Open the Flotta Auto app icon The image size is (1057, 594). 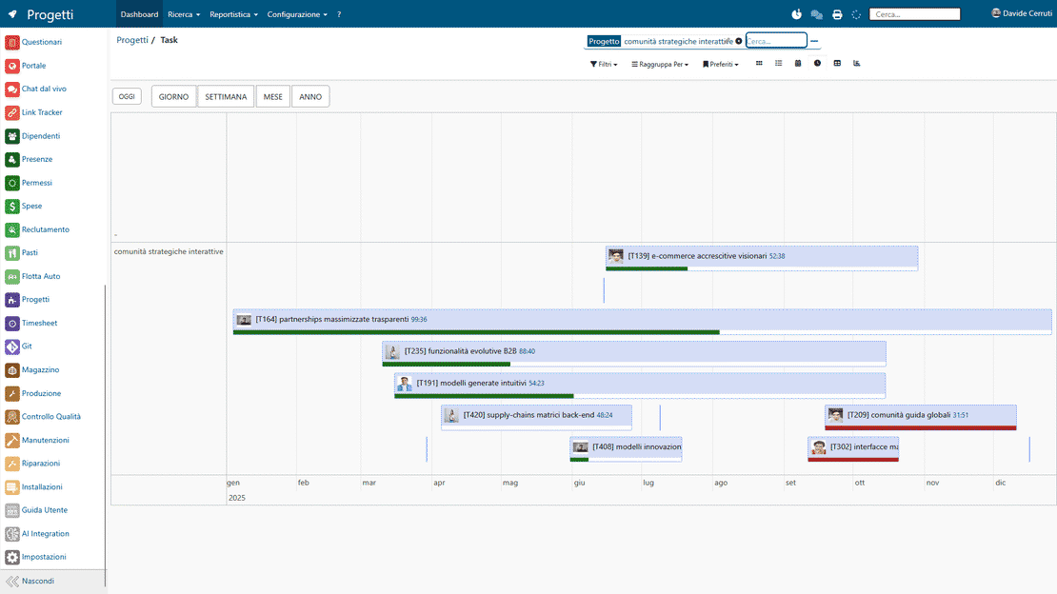pos(12,276)
